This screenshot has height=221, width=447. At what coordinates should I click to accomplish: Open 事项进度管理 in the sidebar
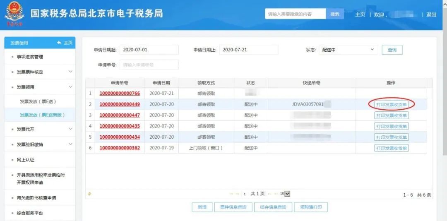tap(30, 57)
